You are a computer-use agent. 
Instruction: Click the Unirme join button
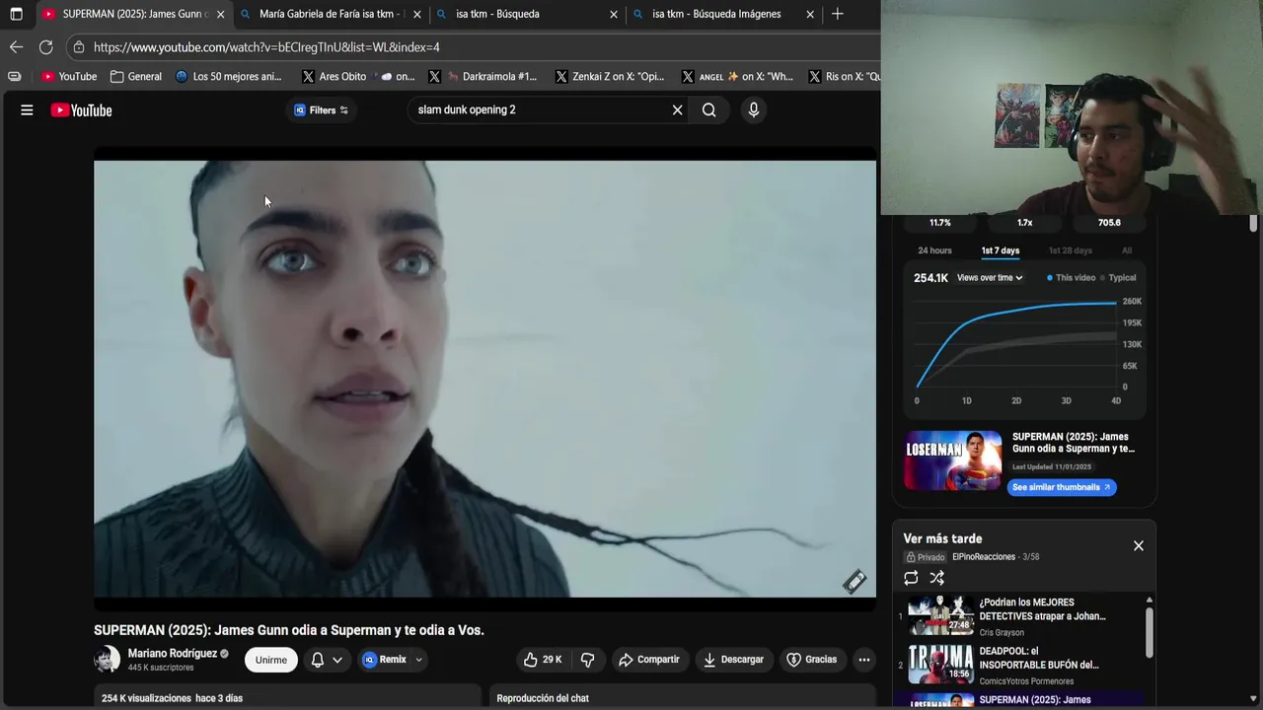(x=271, y=660)
